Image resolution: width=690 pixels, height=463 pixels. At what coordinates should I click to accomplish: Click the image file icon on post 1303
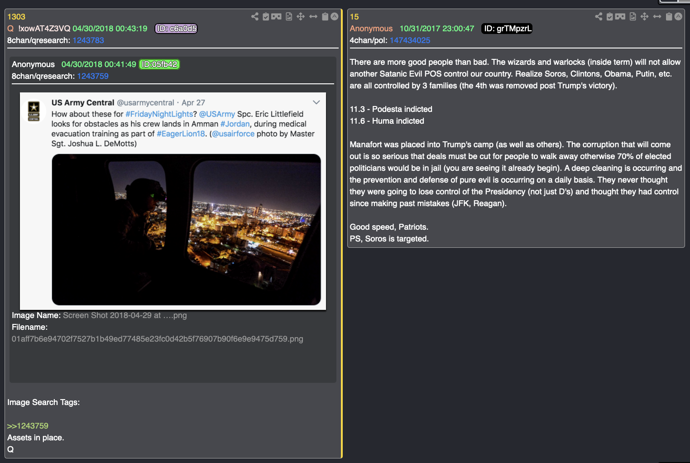click(289, 17)
